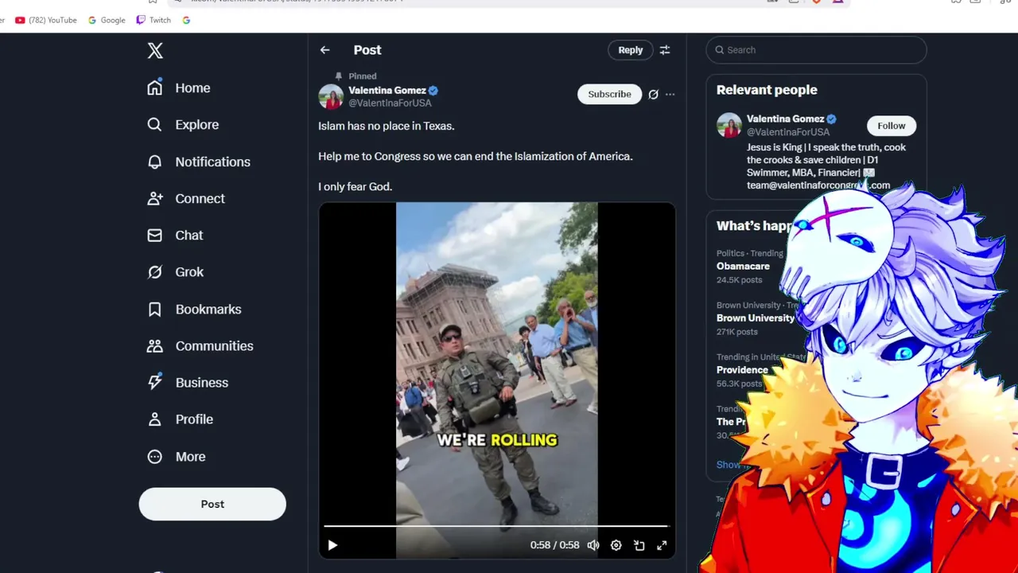Viewport: 1018px width, 573px height.
Task: Click the 0:58 / 0:58 time display
Action: (x=554, y=545)
